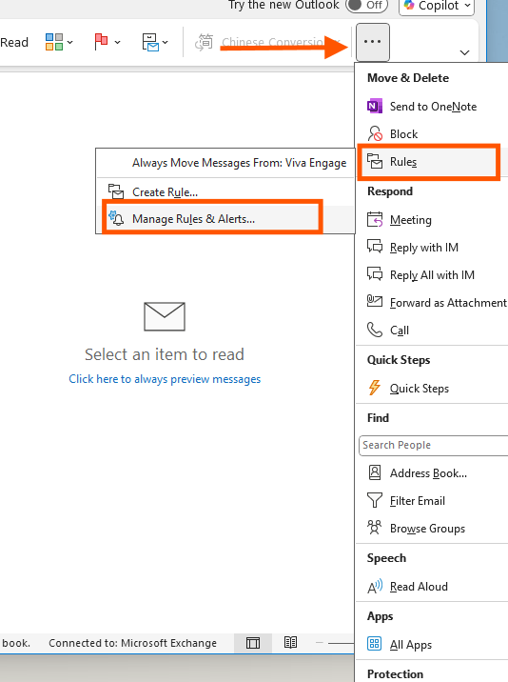
Task: Click into the Search People field
Action: (x=433, y=446)
